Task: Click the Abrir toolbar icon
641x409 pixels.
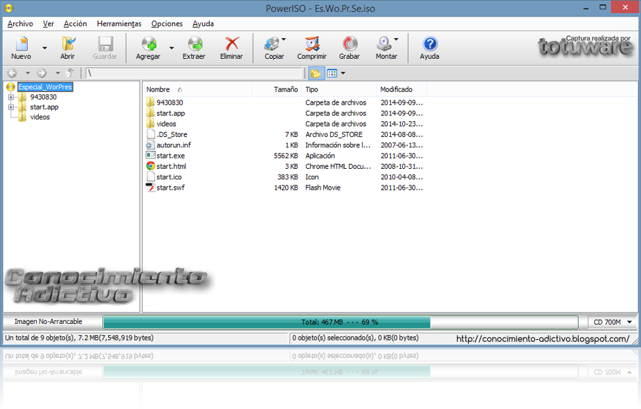Action: pos(68,44)
